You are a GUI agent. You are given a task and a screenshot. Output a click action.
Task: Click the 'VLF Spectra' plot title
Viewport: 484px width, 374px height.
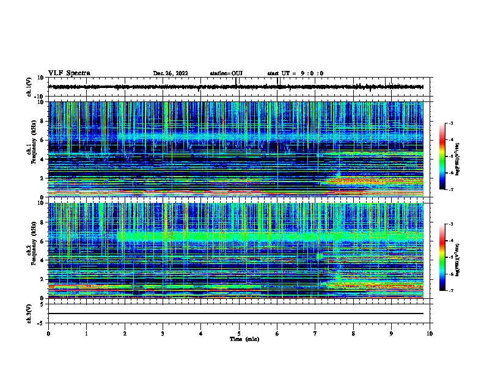69,73
